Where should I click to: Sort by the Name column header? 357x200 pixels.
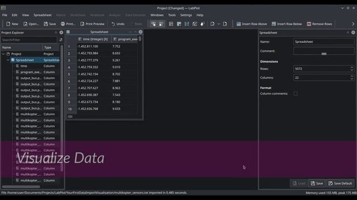point(22,47)
